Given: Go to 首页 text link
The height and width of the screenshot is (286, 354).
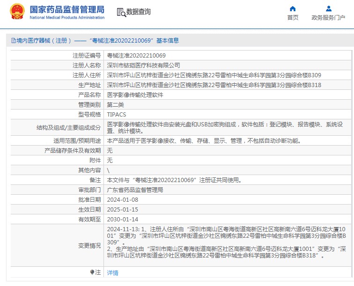Looking at the screenshot, I should (293, 18).
